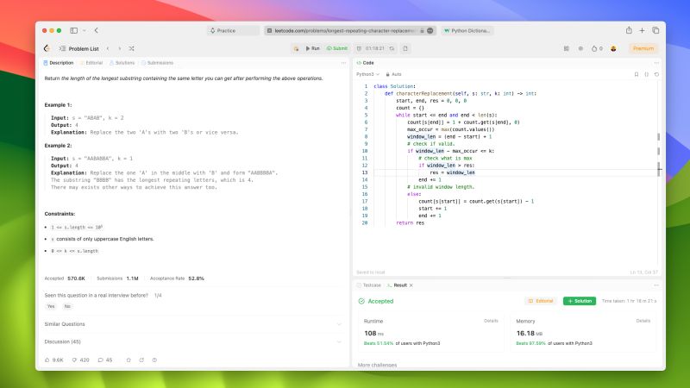
Task: Switch to the Editorial tab
Action: pos(91,63)
